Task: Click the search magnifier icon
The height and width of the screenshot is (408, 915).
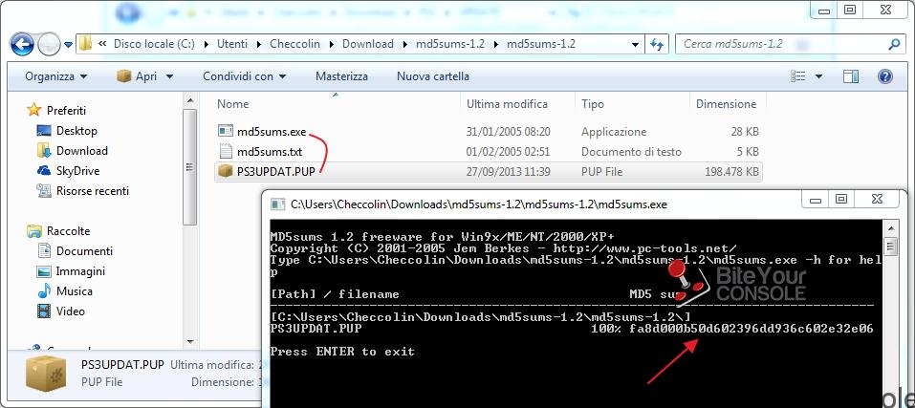Action: [894, 44]
